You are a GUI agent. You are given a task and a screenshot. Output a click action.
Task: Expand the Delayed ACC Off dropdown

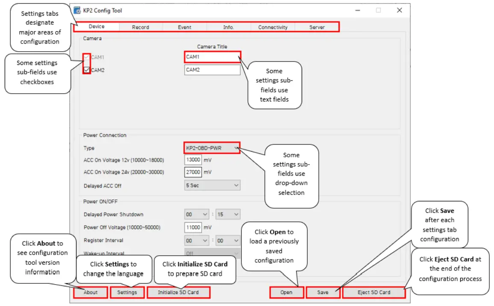point(212,185)
